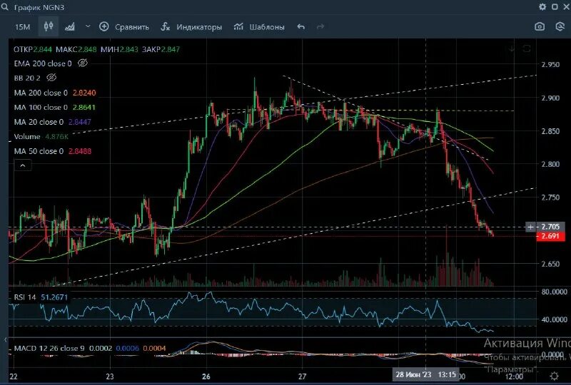Click the date 23 on time axis
Viewport: 571px width, 385px height.
[x=110, y=376]
